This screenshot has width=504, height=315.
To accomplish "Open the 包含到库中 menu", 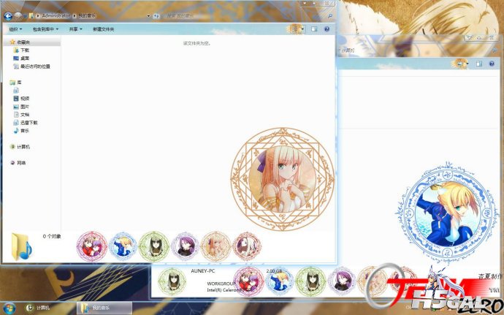I will click(x=45, y=29).
